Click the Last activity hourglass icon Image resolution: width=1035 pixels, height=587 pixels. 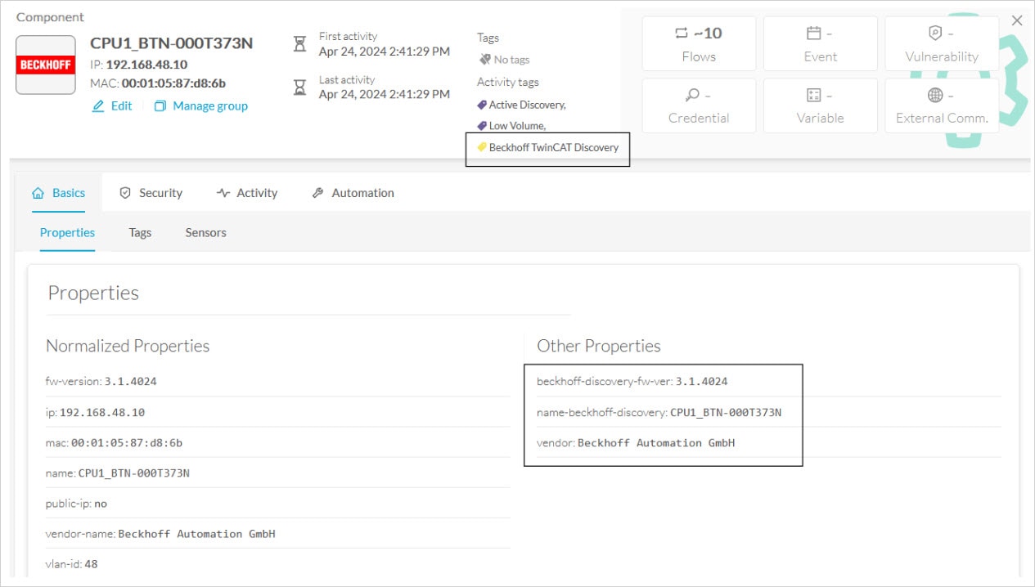click(300, 87)
